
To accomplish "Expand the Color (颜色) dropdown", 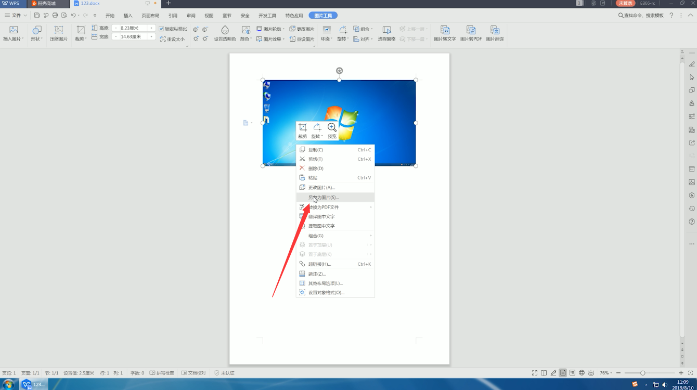I will tap(246, 39).
